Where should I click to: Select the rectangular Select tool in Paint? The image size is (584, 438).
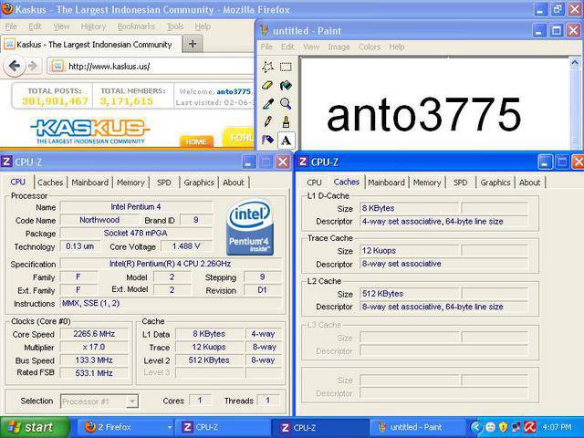[x=286, y=67]
